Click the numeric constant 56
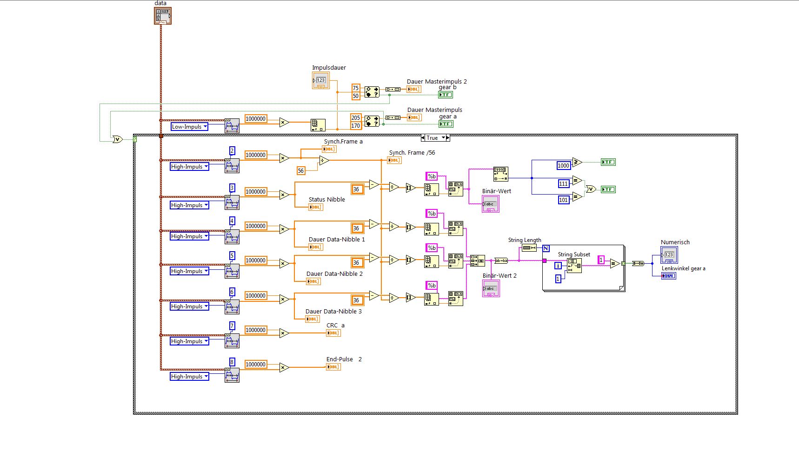This screenshot has width=799, height=456. pos(301,170)
